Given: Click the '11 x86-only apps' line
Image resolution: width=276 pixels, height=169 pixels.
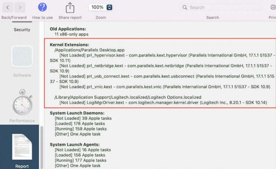Looking at the screenshot, I should click(72, 34).
